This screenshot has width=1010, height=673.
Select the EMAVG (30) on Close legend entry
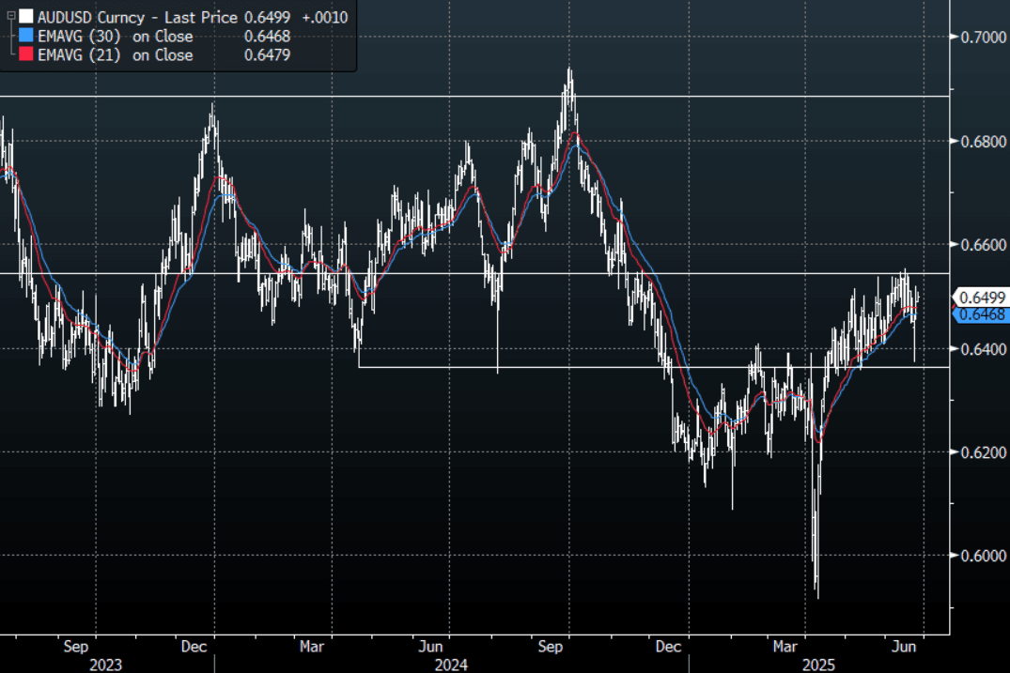(116, 36)
